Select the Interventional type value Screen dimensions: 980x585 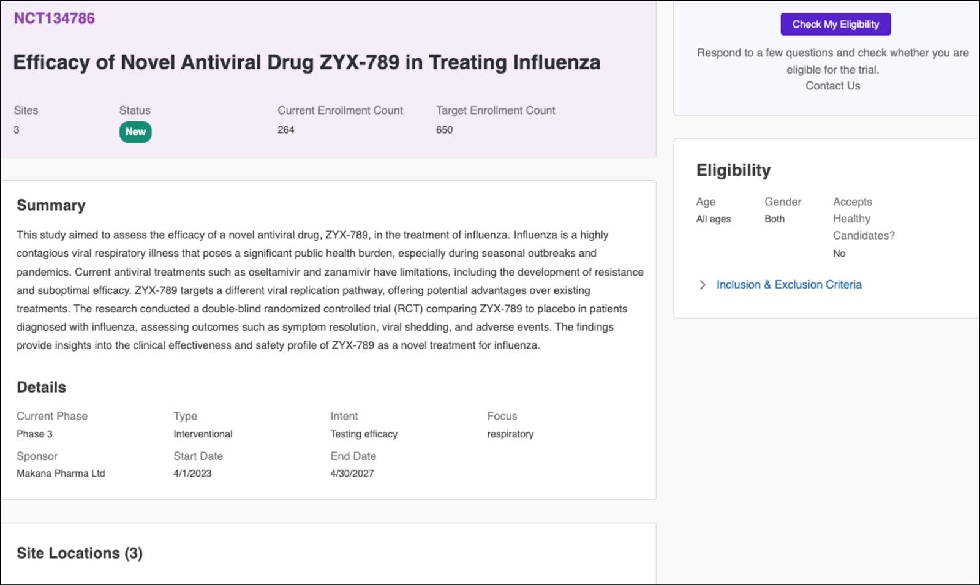pos(203,434)
